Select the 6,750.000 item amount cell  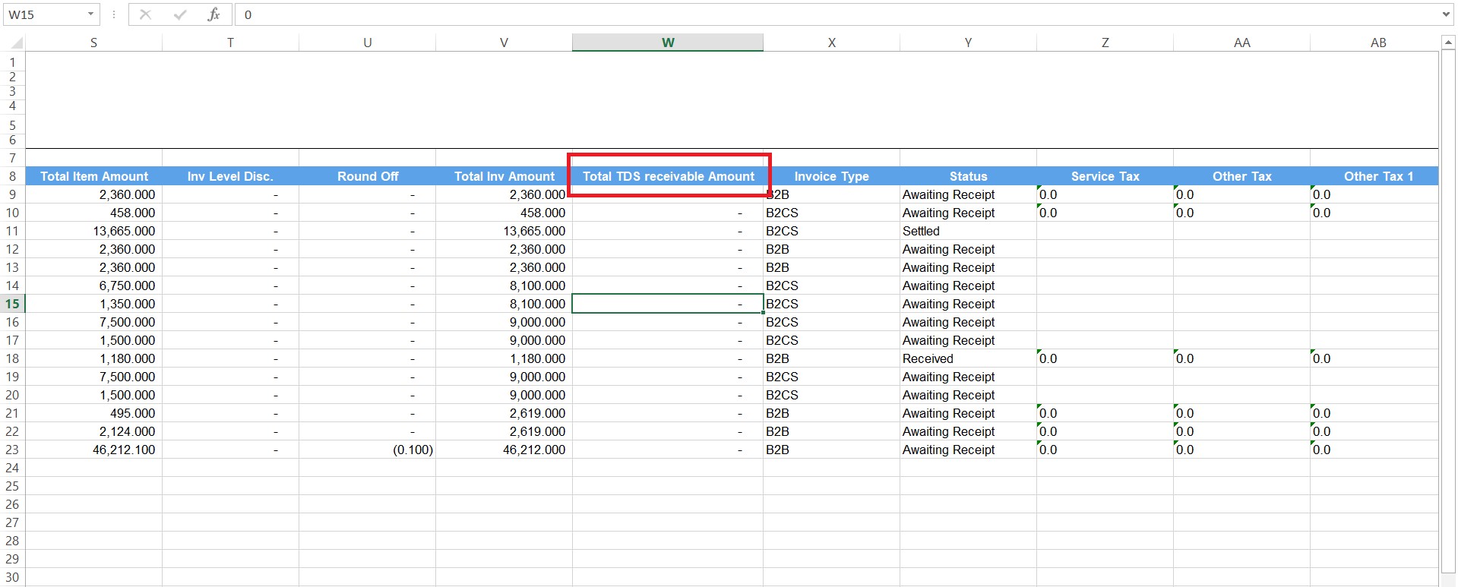coord(93,286)
